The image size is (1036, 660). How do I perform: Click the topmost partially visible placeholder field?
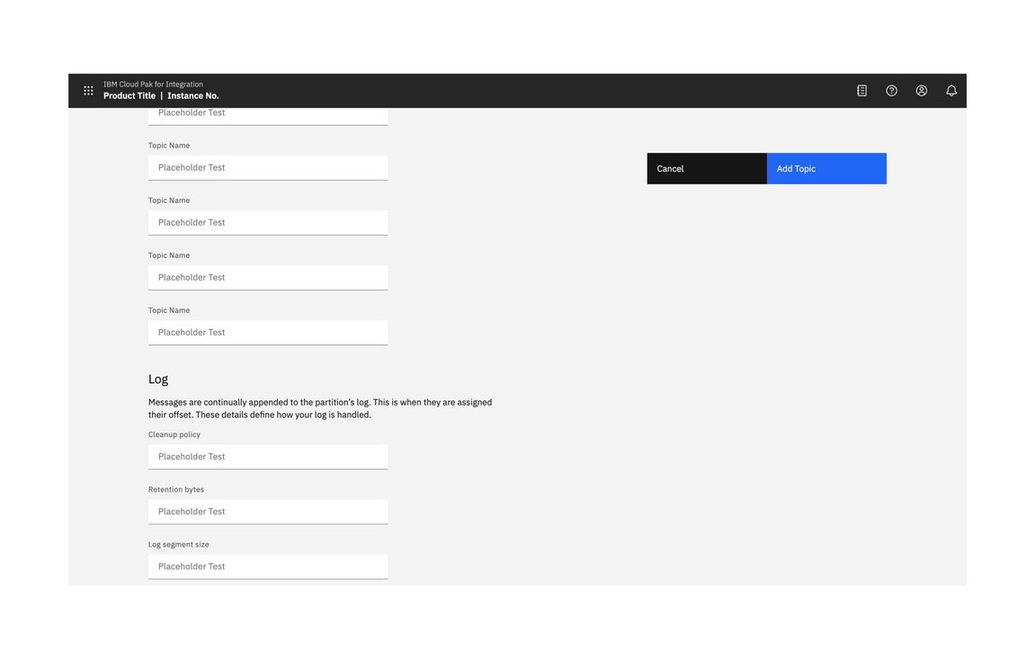coord(267,113)
